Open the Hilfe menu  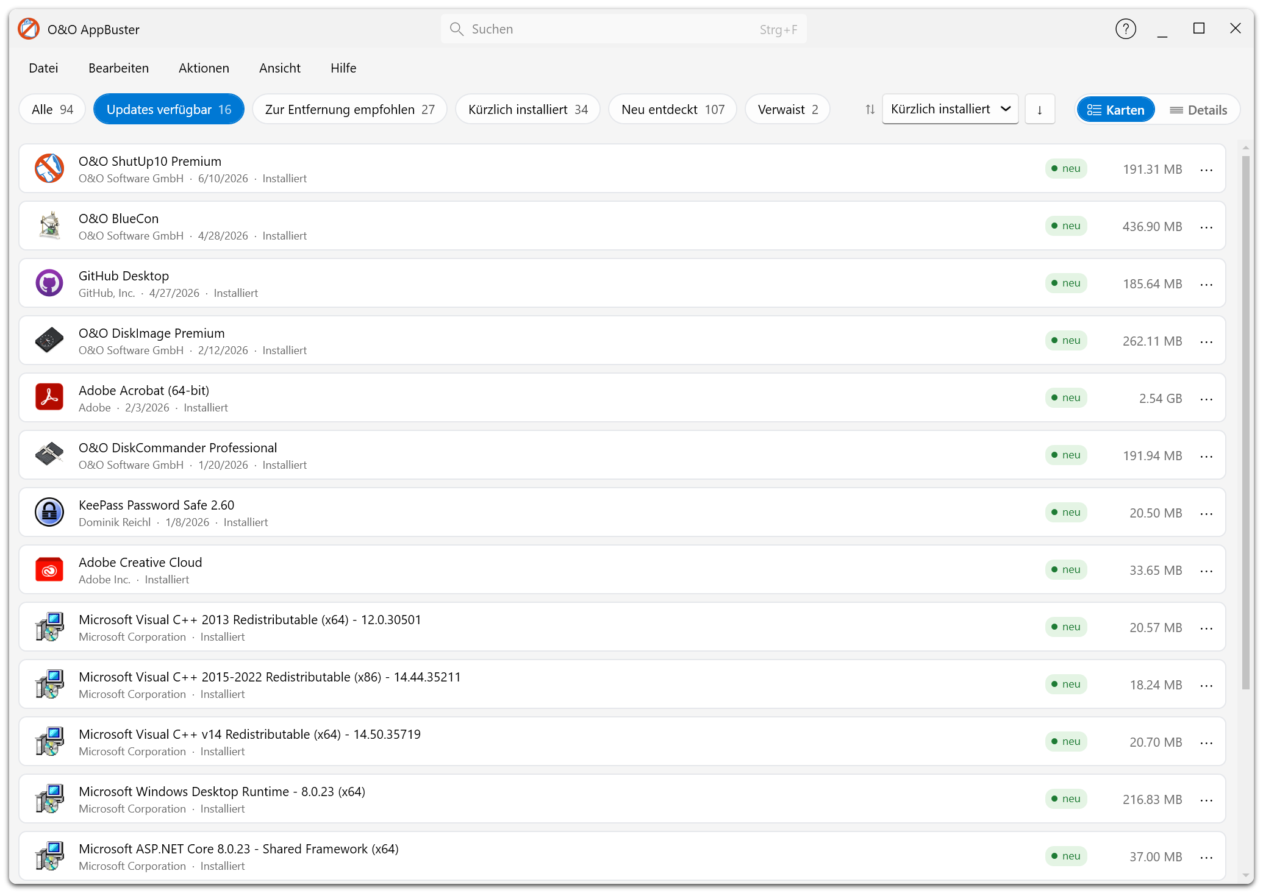click(343, 68)
